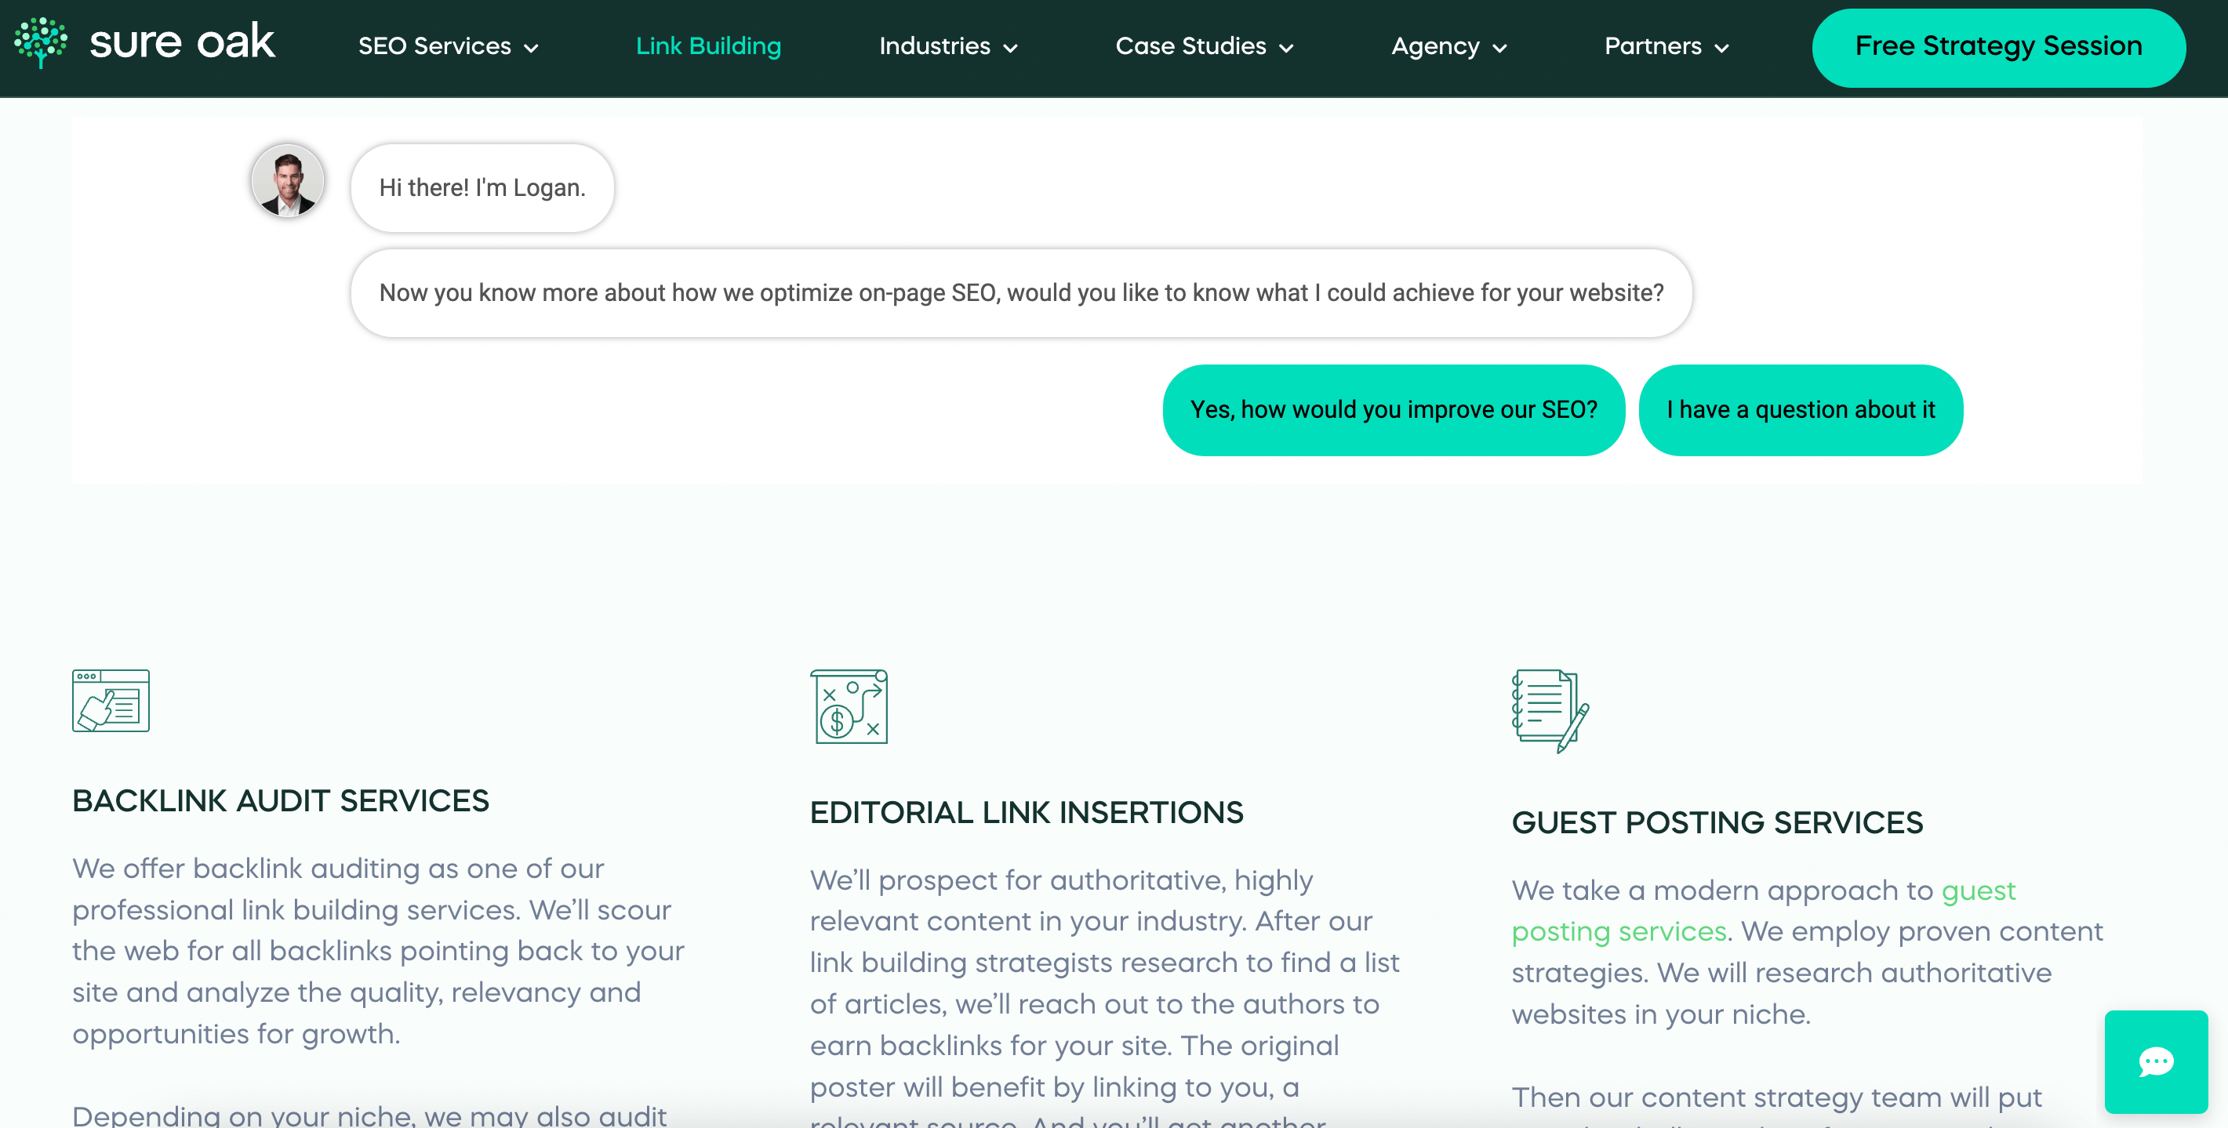This screenshot has height=1128, width=2228.
Task: Open the Case Studies dropdown arrow
Action: [1286, 49]
